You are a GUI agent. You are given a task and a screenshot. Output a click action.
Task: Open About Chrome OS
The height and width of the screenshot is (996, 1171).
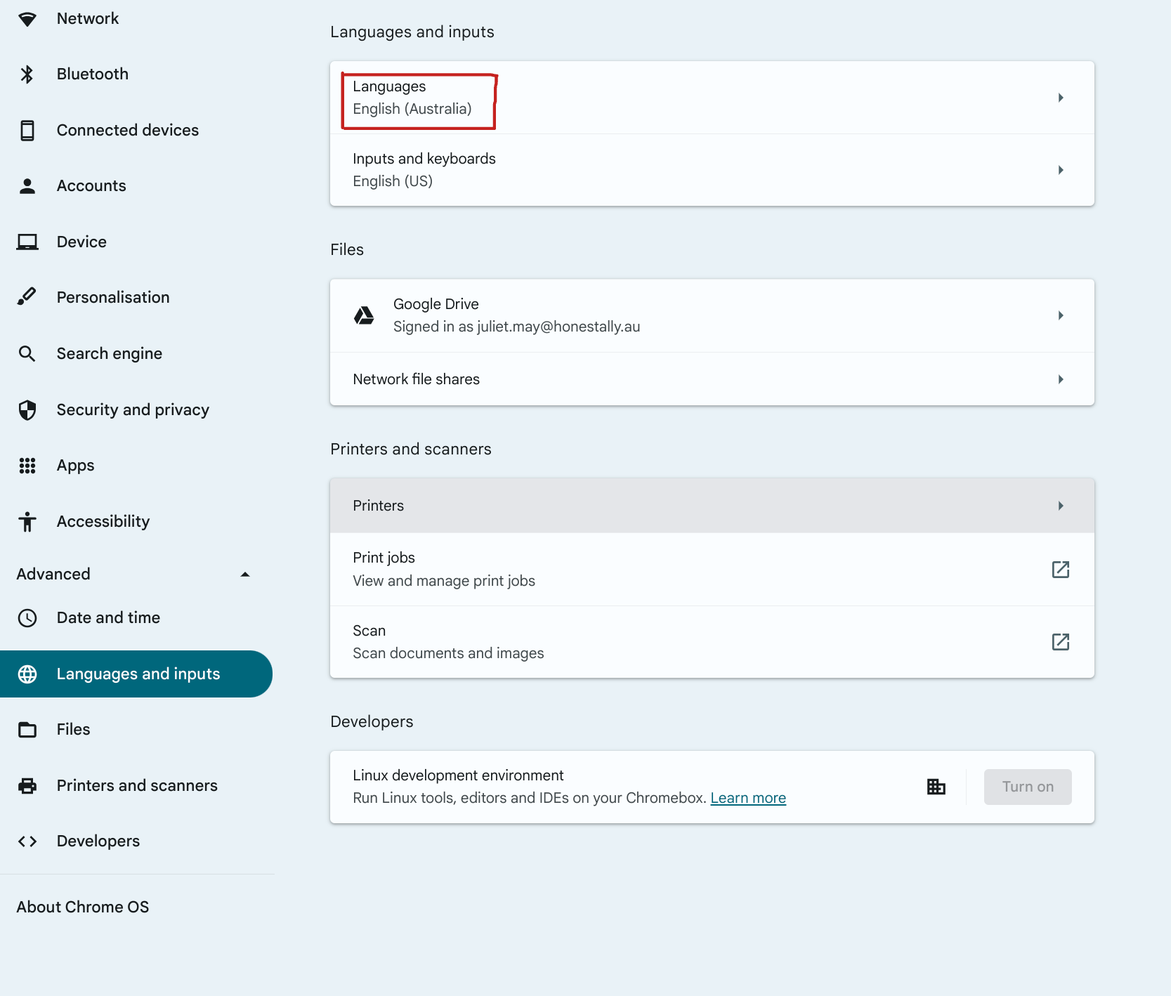83,907
